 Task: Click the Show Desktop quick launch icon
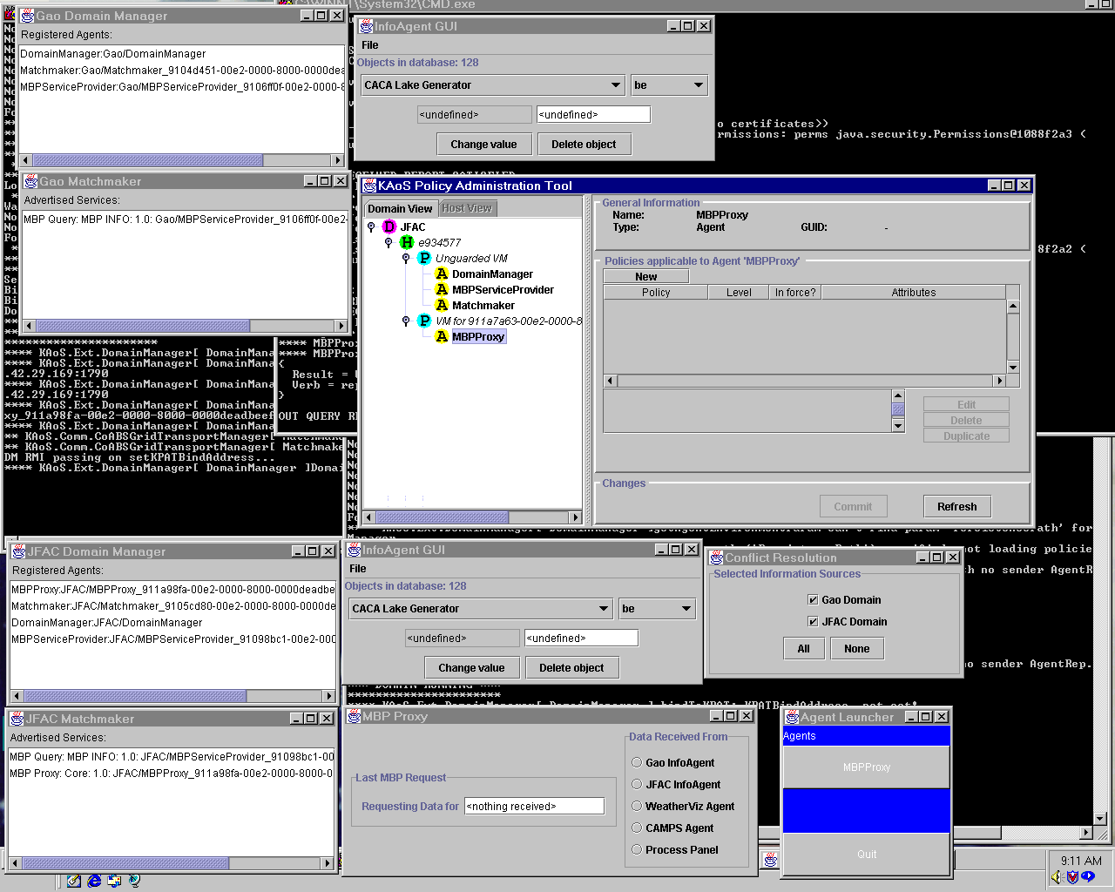[x=74, y=881]
